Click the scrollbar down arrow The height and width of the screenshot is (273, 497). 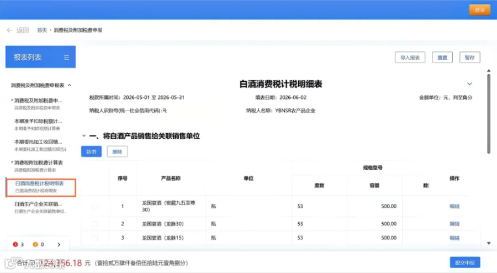[x=489, y=243]
